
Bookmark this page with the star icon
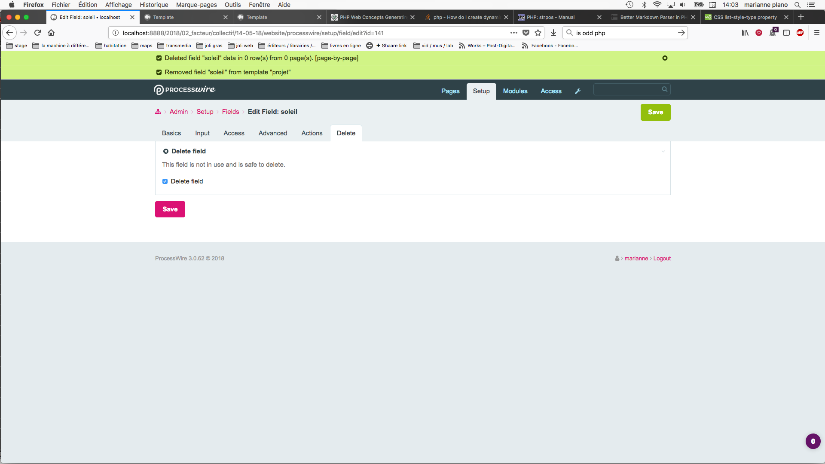(x=538, y=33)
